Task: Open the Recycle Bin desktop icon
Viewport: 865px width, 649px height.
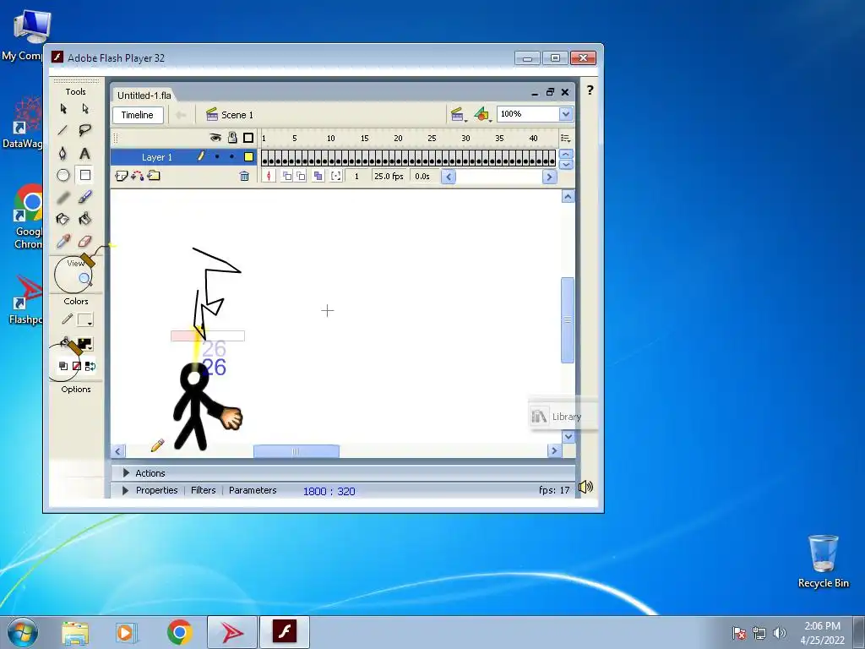Action: (823, 561)
